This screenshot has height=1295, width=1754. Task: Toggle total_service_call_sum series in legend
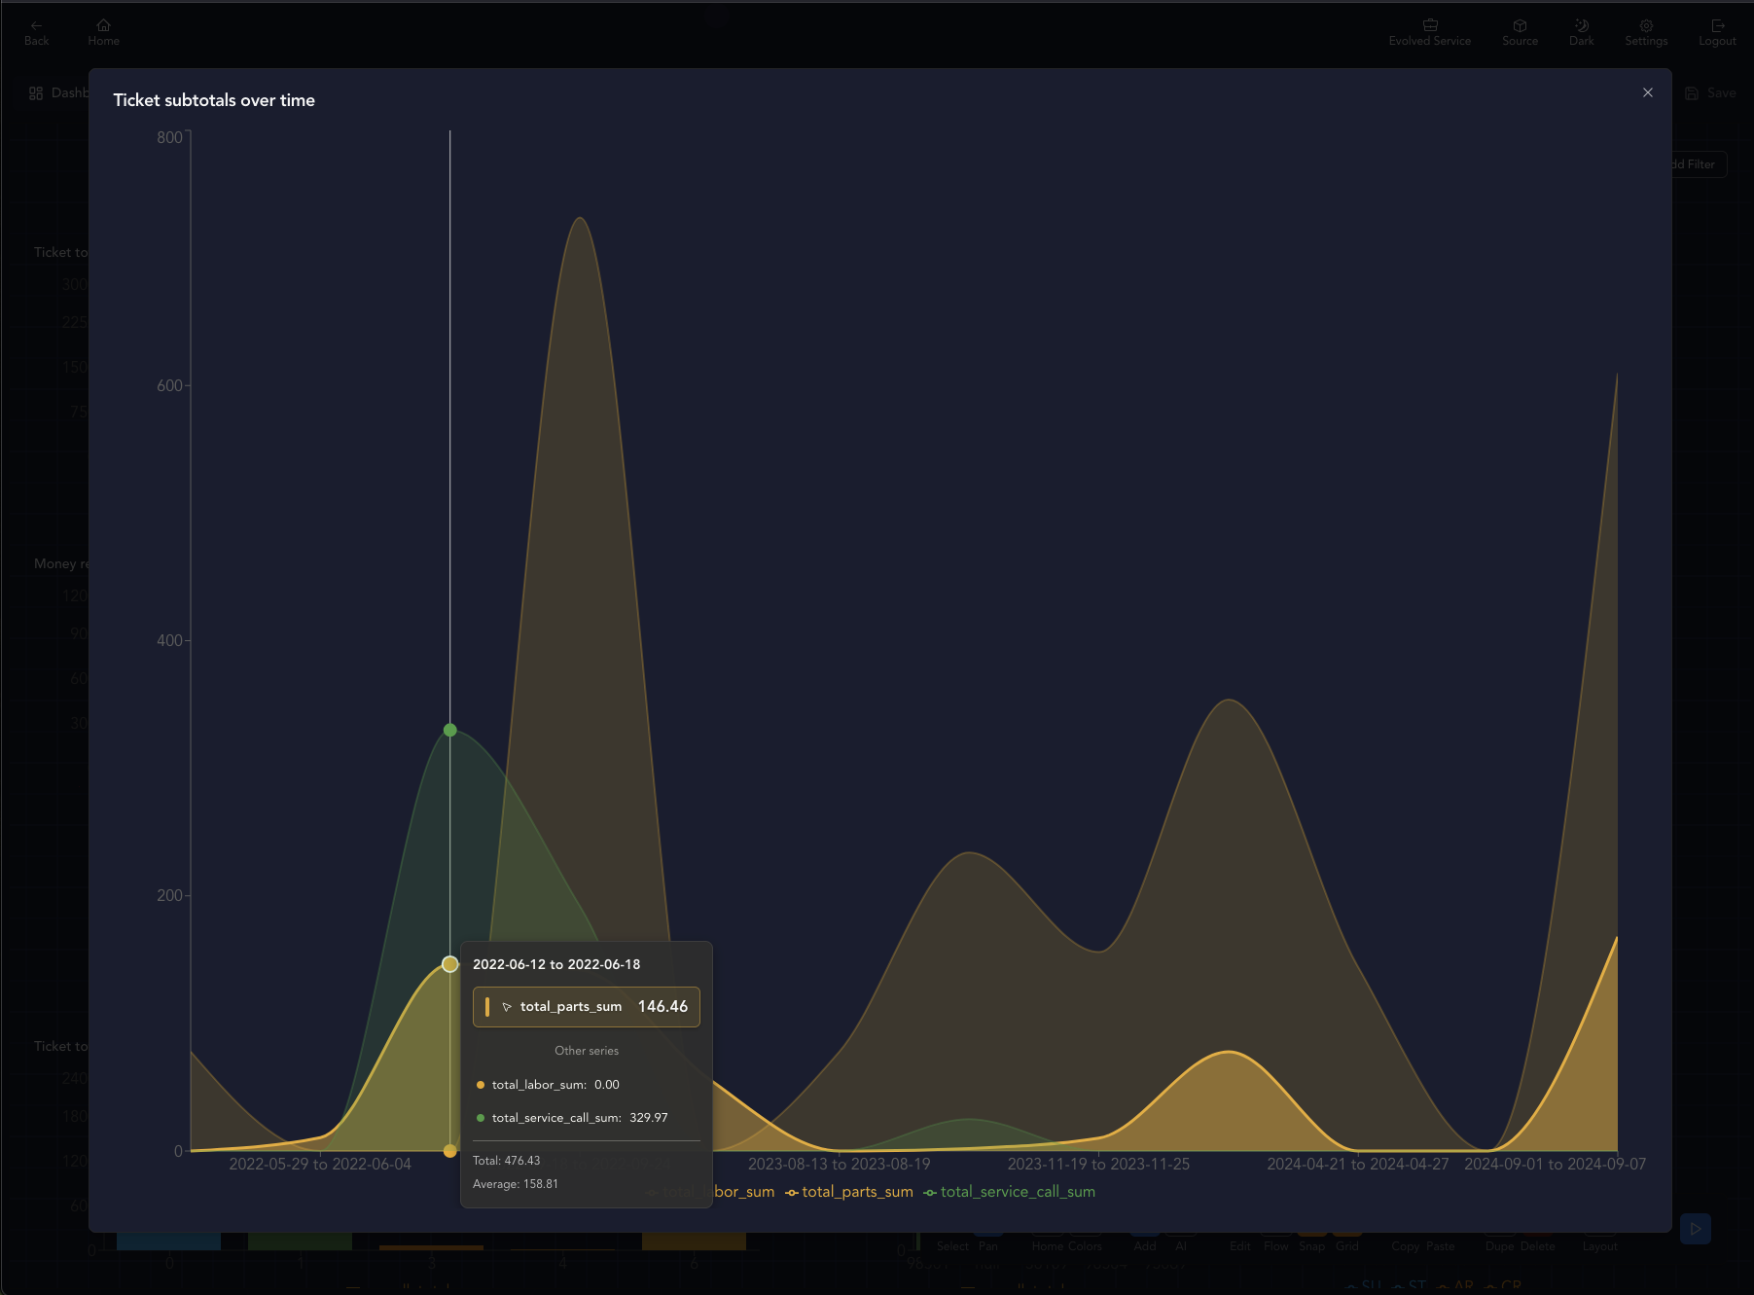tap(1010, 1192)
